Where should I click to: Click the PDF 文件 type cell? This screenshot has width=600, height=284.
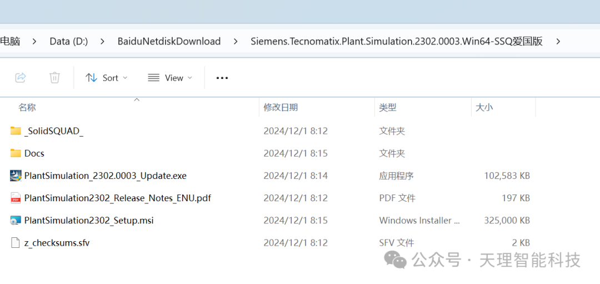point(397,198)
